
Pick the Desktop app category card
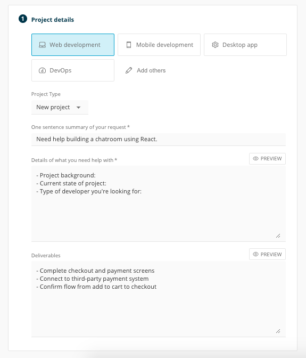(245, 45)
